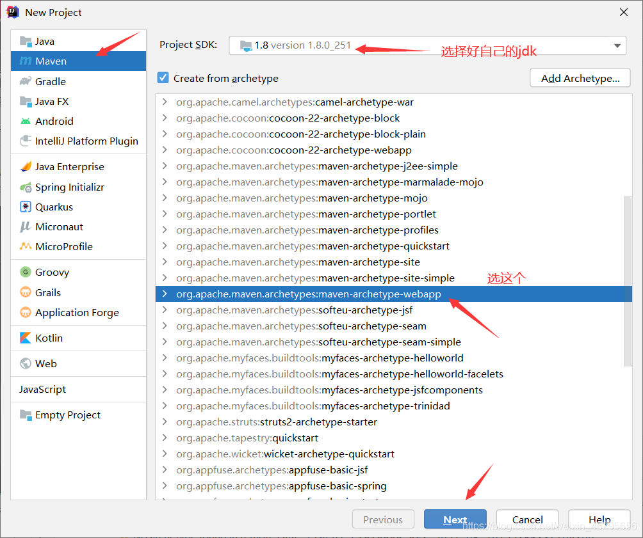Click the Groovy green icon
The height and width of the screenshot is (538, 643).
[x=26, y=272]
